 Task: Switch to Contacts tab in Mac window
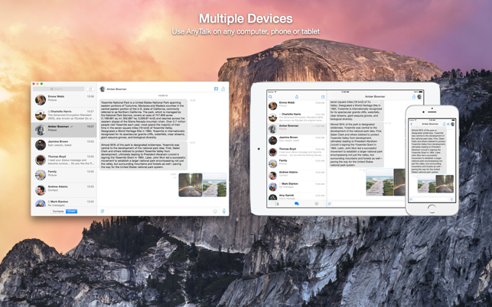pyautogui.click(x=58, y=212)
